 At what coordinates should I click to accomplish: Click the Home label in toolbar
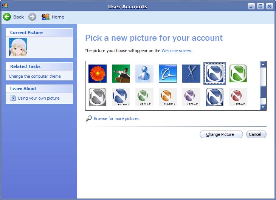click(58, 17)
